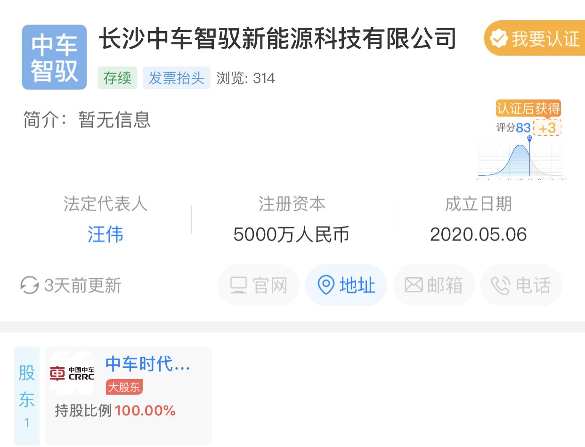Open the 发票抬头 invoice title tag
Screen dimensions: 585x447
[177, 78]
